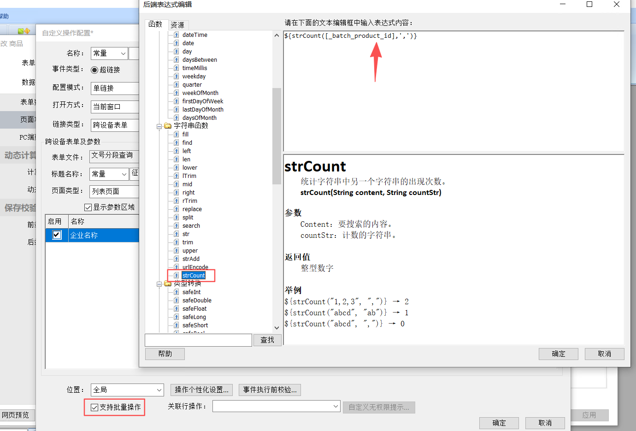Click the function search input field
Screen dimensions: 636x431
(199, 340)
